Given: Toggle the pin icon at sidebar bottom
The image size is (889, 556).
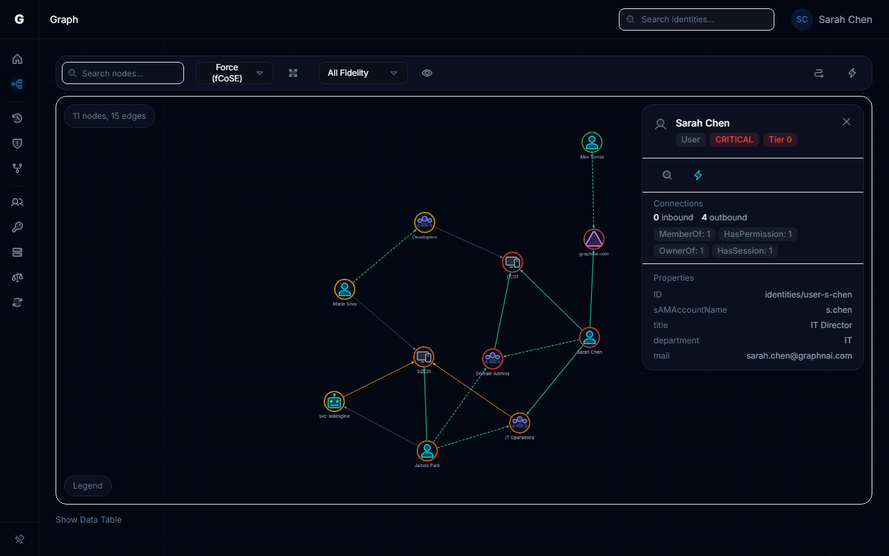Looking at the screenshot, I should pos(19,539).
